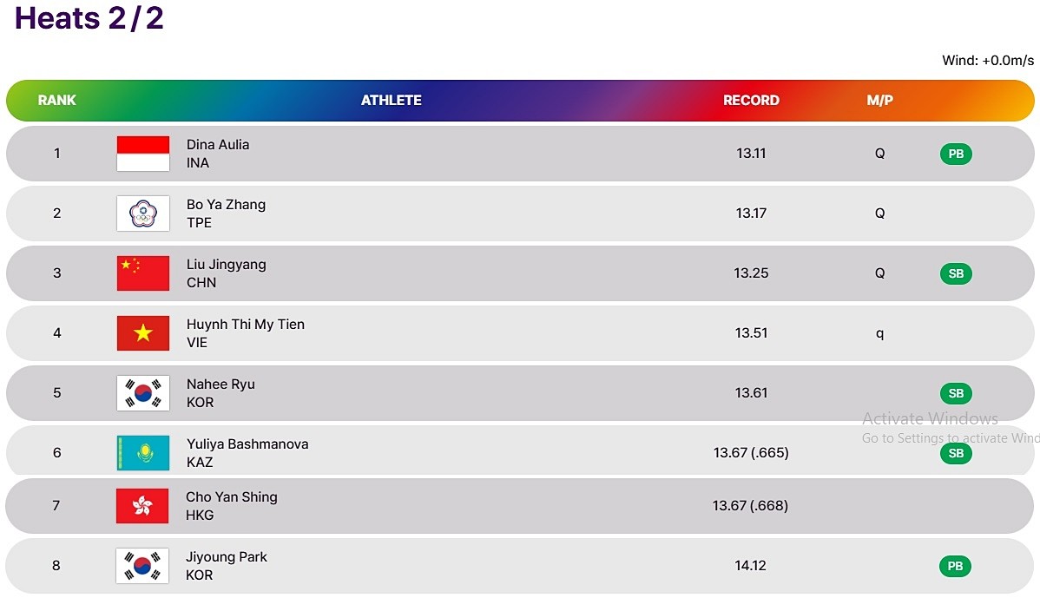Click the Hong Kong flag icon
Image resolution: width=1040 pixels, height=598 pixels.
[142, 506]
